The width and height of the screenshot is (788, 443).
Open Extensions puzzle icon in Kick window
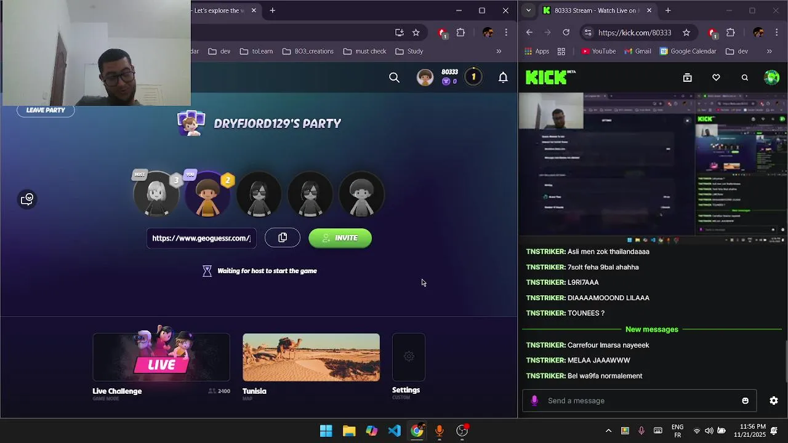tap(731, 33)
